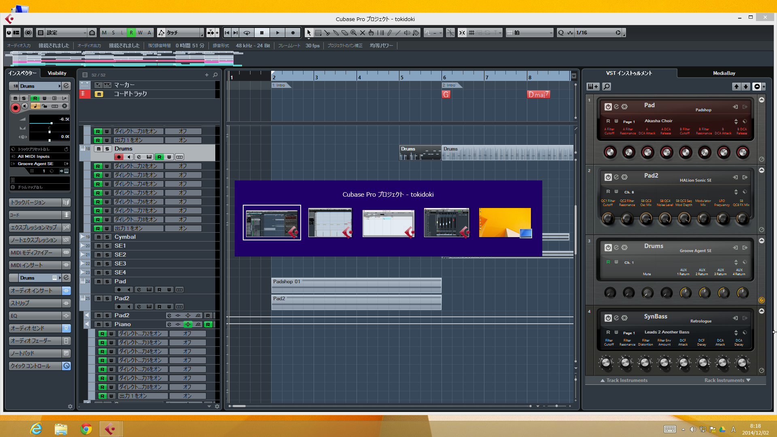The image size is (777, 437).
Task: Open Google Chrome from taskbar
Action: (86, 429)
